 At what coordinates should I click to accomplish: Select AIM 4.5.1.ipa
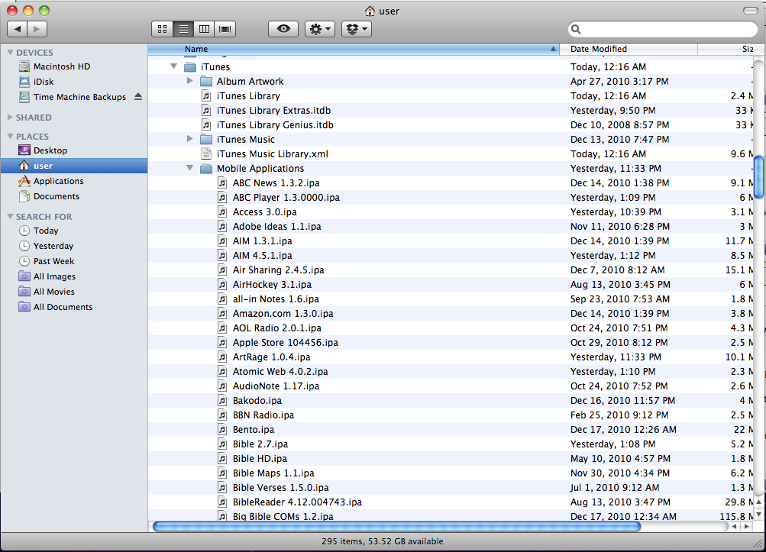click(x=263, y=256)
